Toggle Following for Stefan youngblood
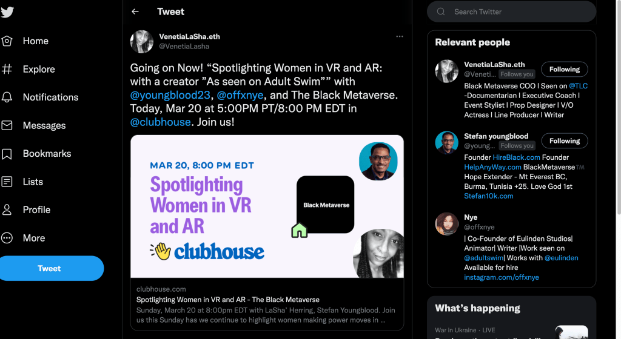Viewport: 621px width, 339px height. pos(564,141)
